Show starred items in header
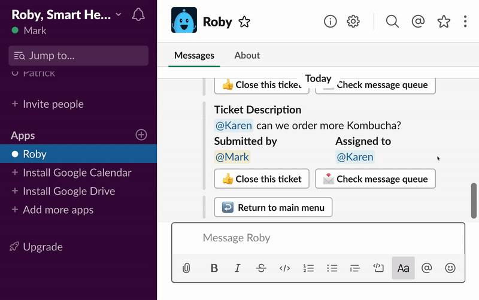This screenshot has width=479, height=300. tap(444, 22)
